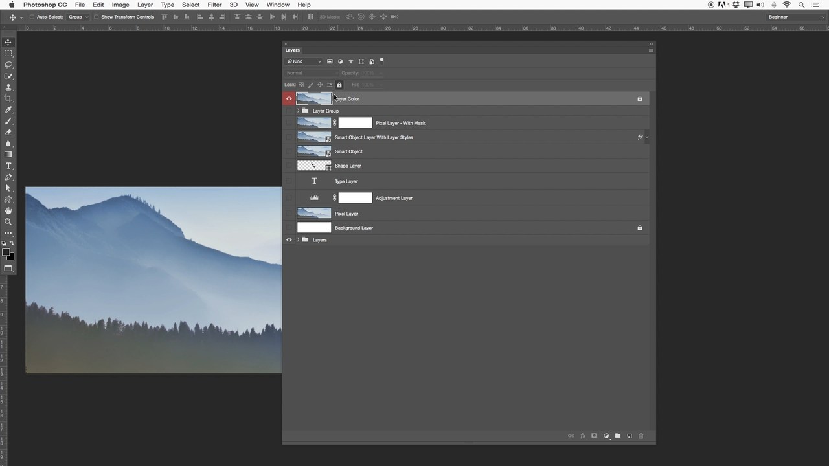
Task: Click the Lock position icon
Action: (x=320, y=85)
